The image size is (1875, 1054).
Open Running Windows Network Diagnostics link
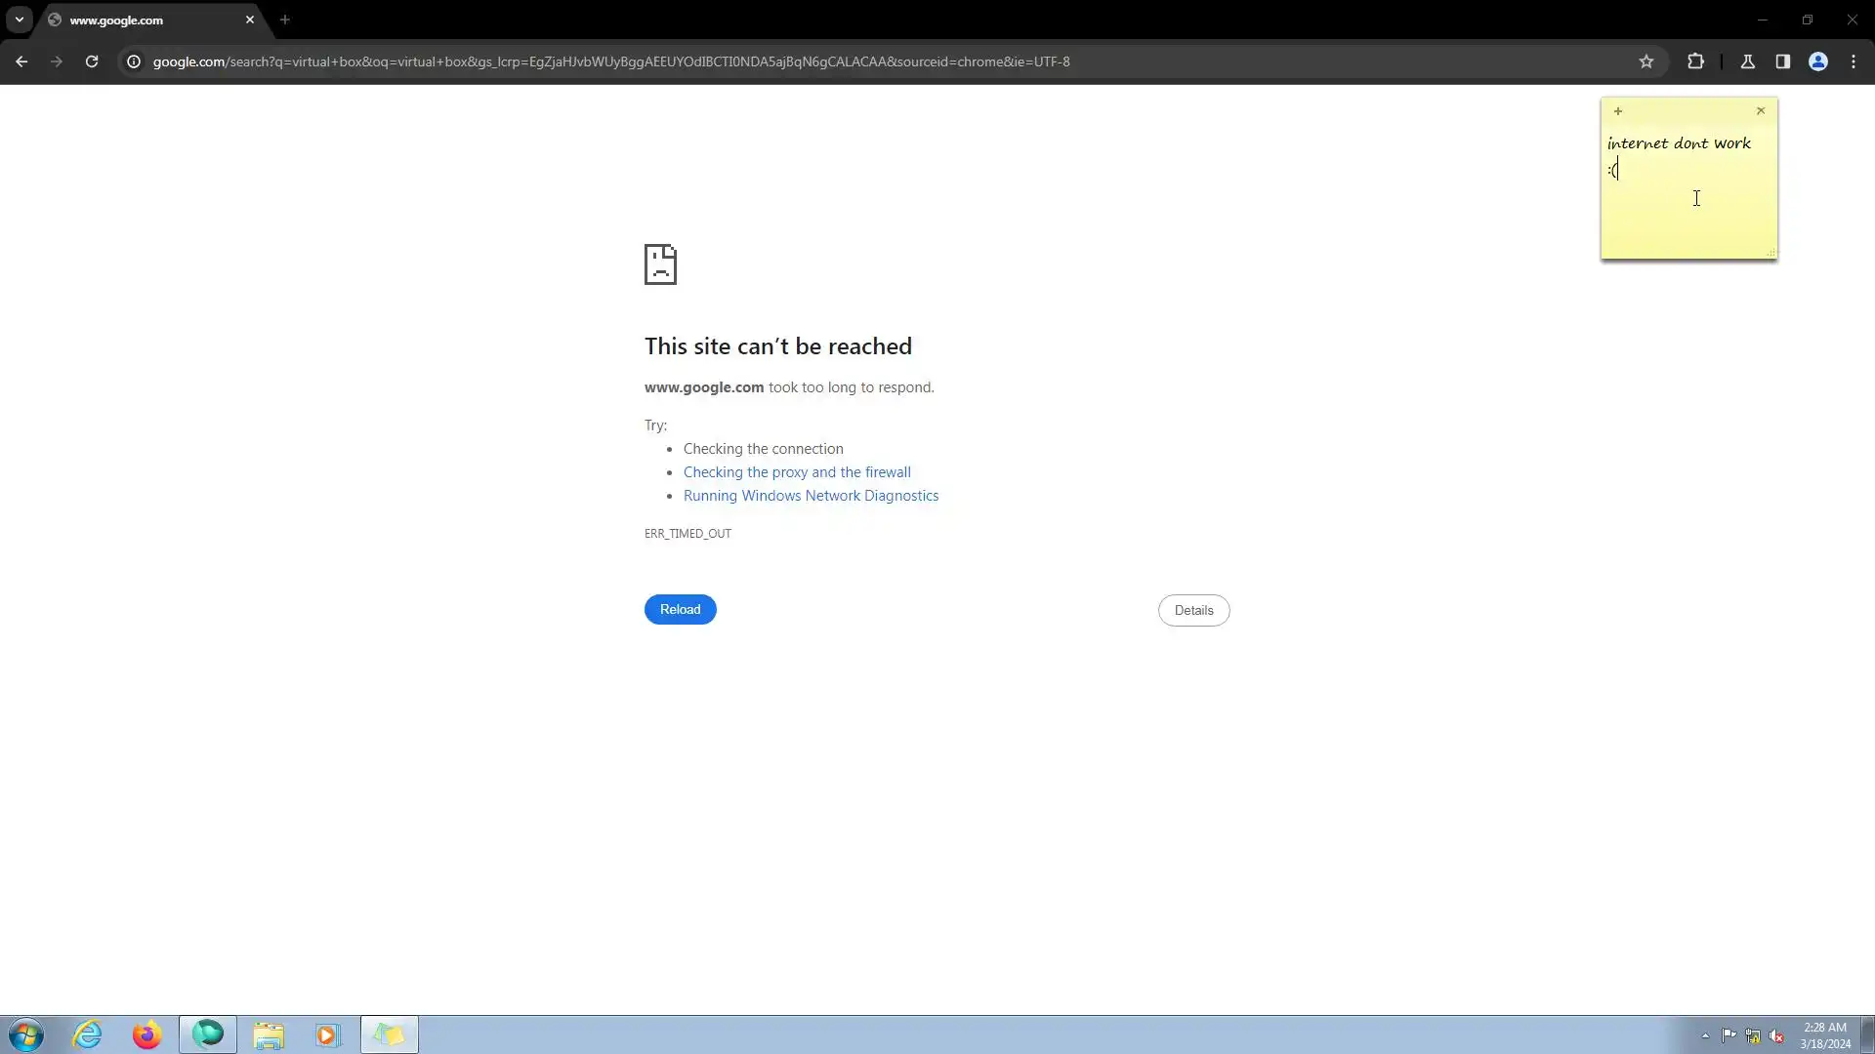(811, 496)
